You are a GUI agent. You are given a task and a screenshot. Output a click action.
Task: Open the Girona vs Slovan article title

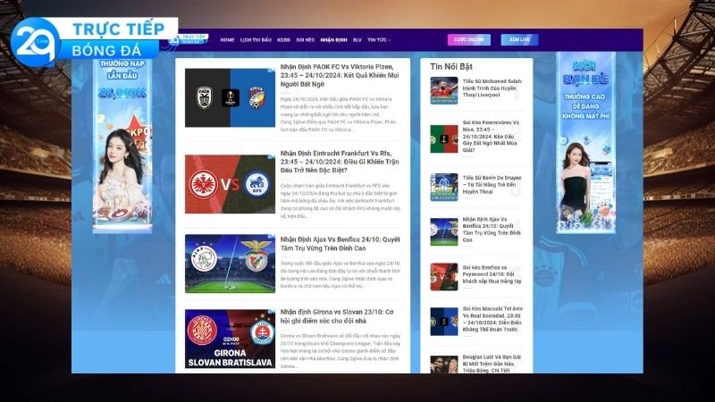coord(337,316)
